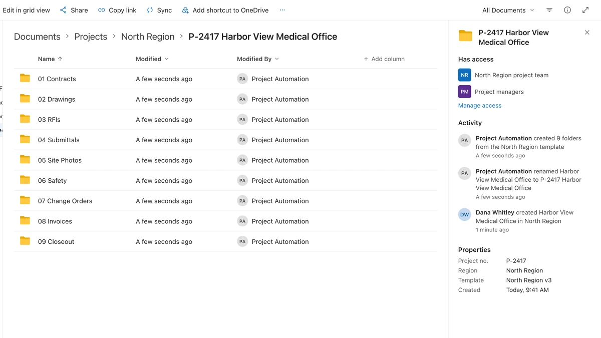Click the 02 Drawings folder icon
Image resolution: width=601 pixels, height=338 pixels.
[25, 99]
